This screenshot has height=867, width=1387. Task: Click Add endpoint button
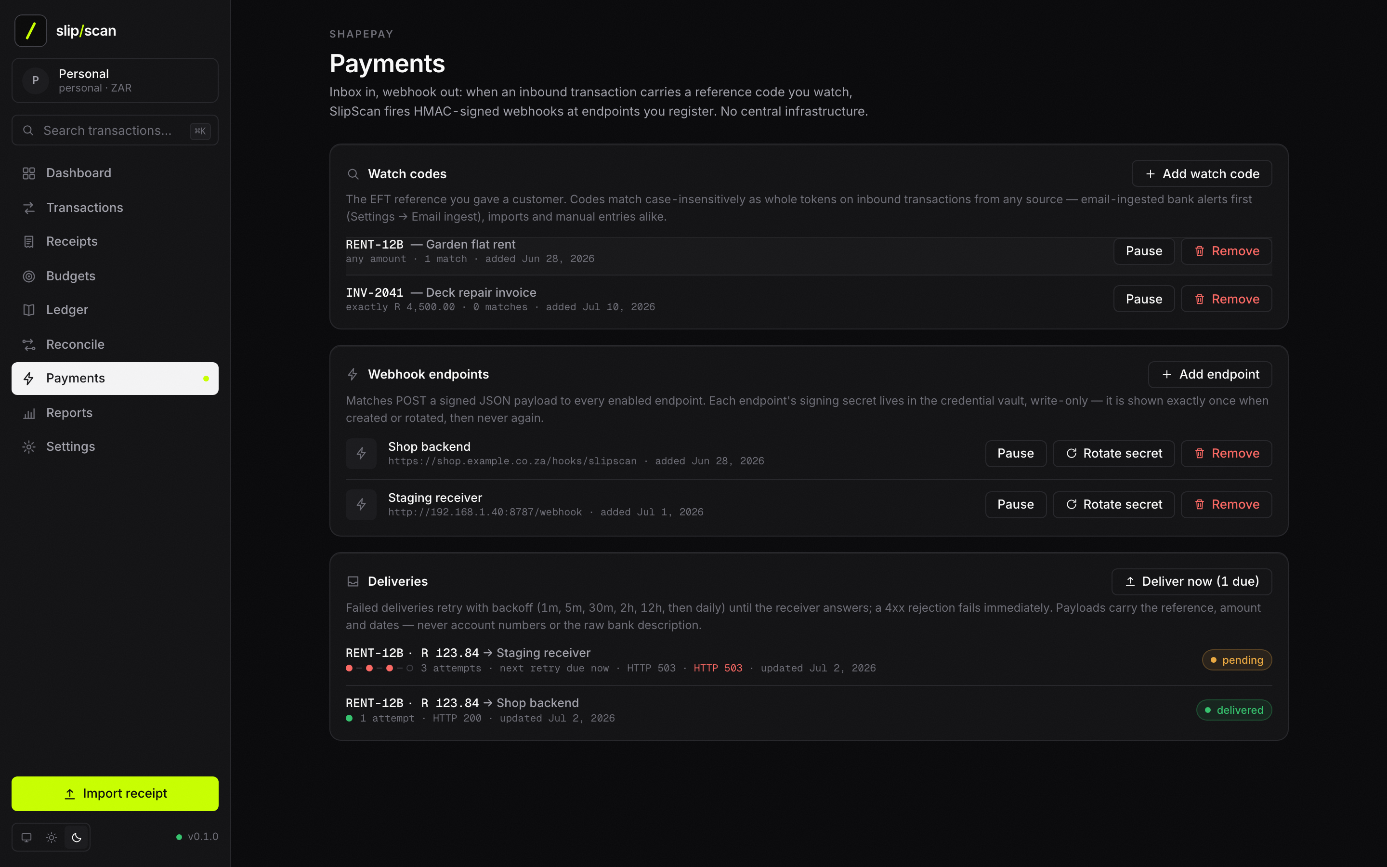point(1210,374)
